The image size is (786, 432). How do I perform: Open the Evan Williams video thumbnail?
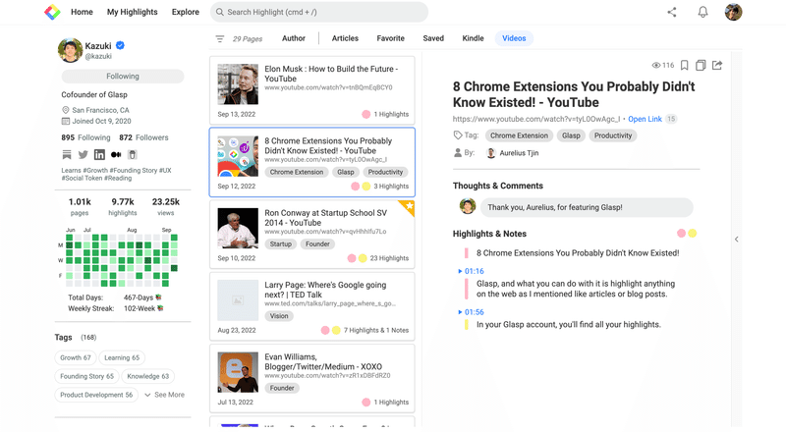(x=238, y=372)
